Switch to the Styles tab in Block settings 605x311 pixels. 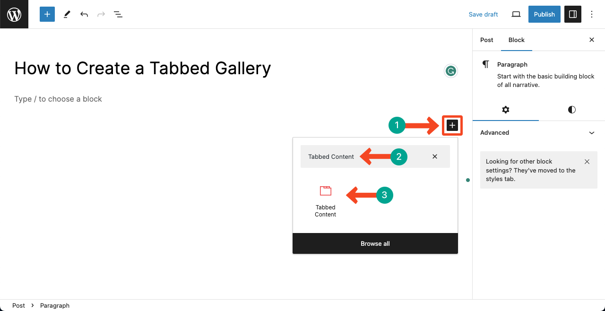coord(571,110)
